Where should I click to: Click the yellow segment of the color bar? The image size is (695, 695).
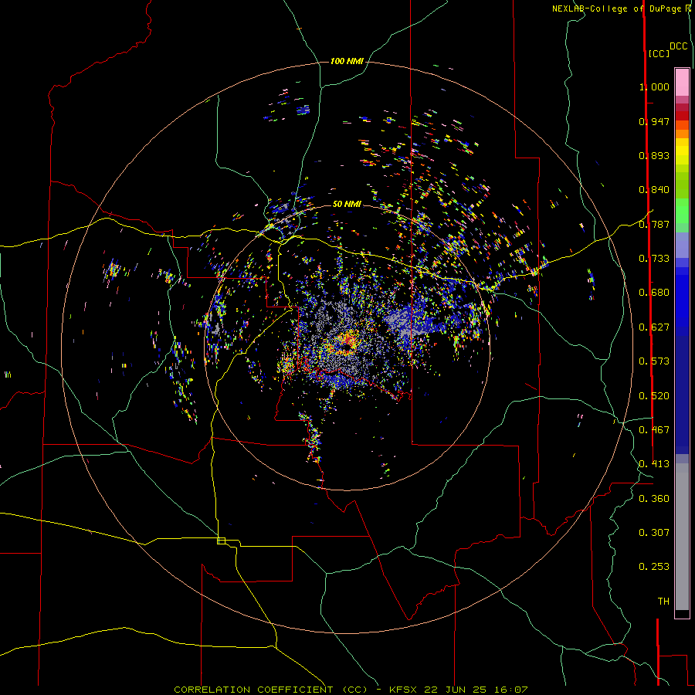click(x=682, y=153)
